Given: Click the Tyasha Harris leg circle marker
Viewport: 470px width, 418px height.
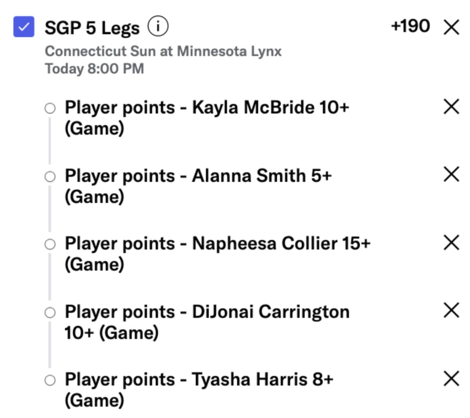Looking at the screenshot, I should pos(50,380).
